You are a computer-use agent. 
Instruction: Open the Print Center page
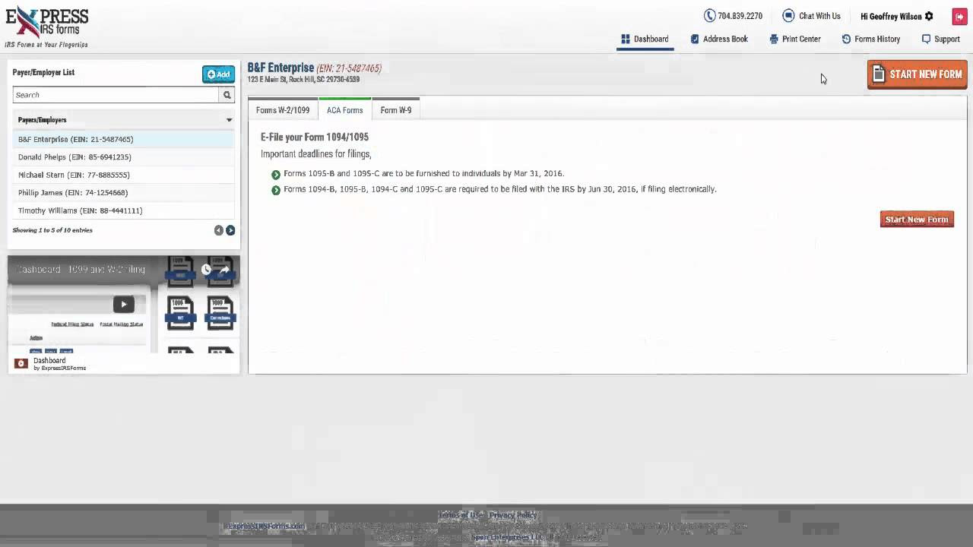pos(795,39)
